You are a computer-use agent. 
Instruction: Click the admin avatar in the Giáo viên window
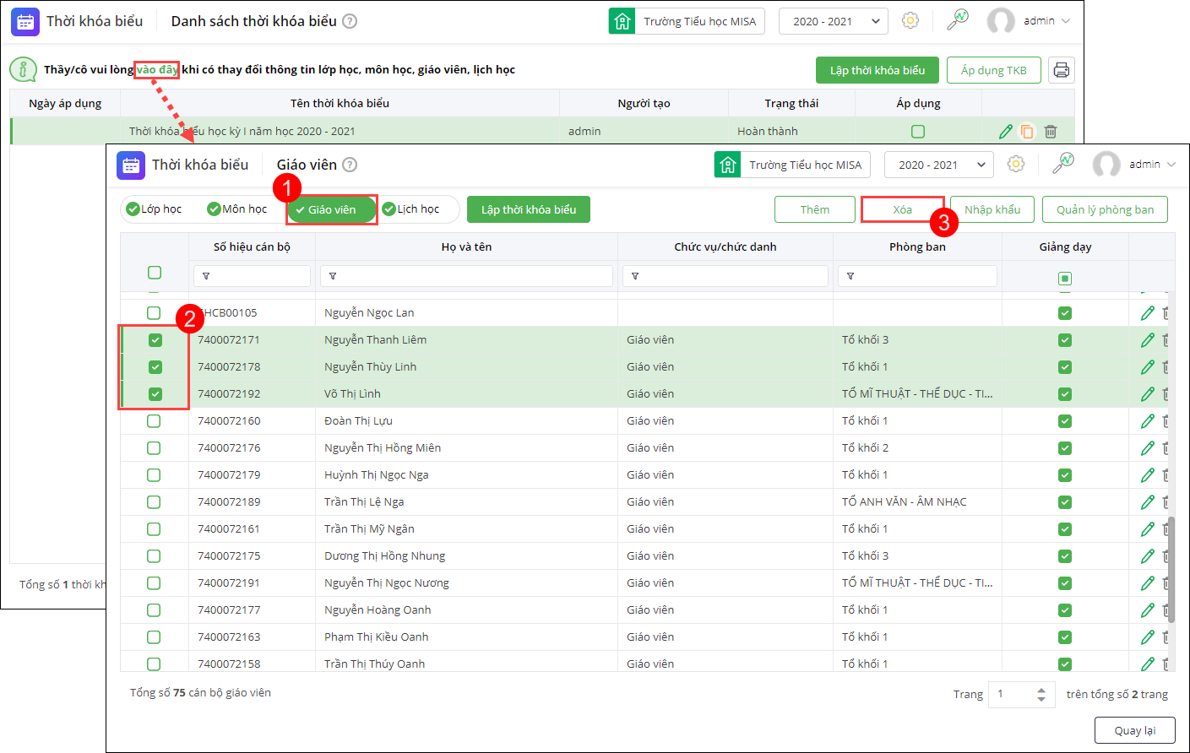[x=1106, y=165]
